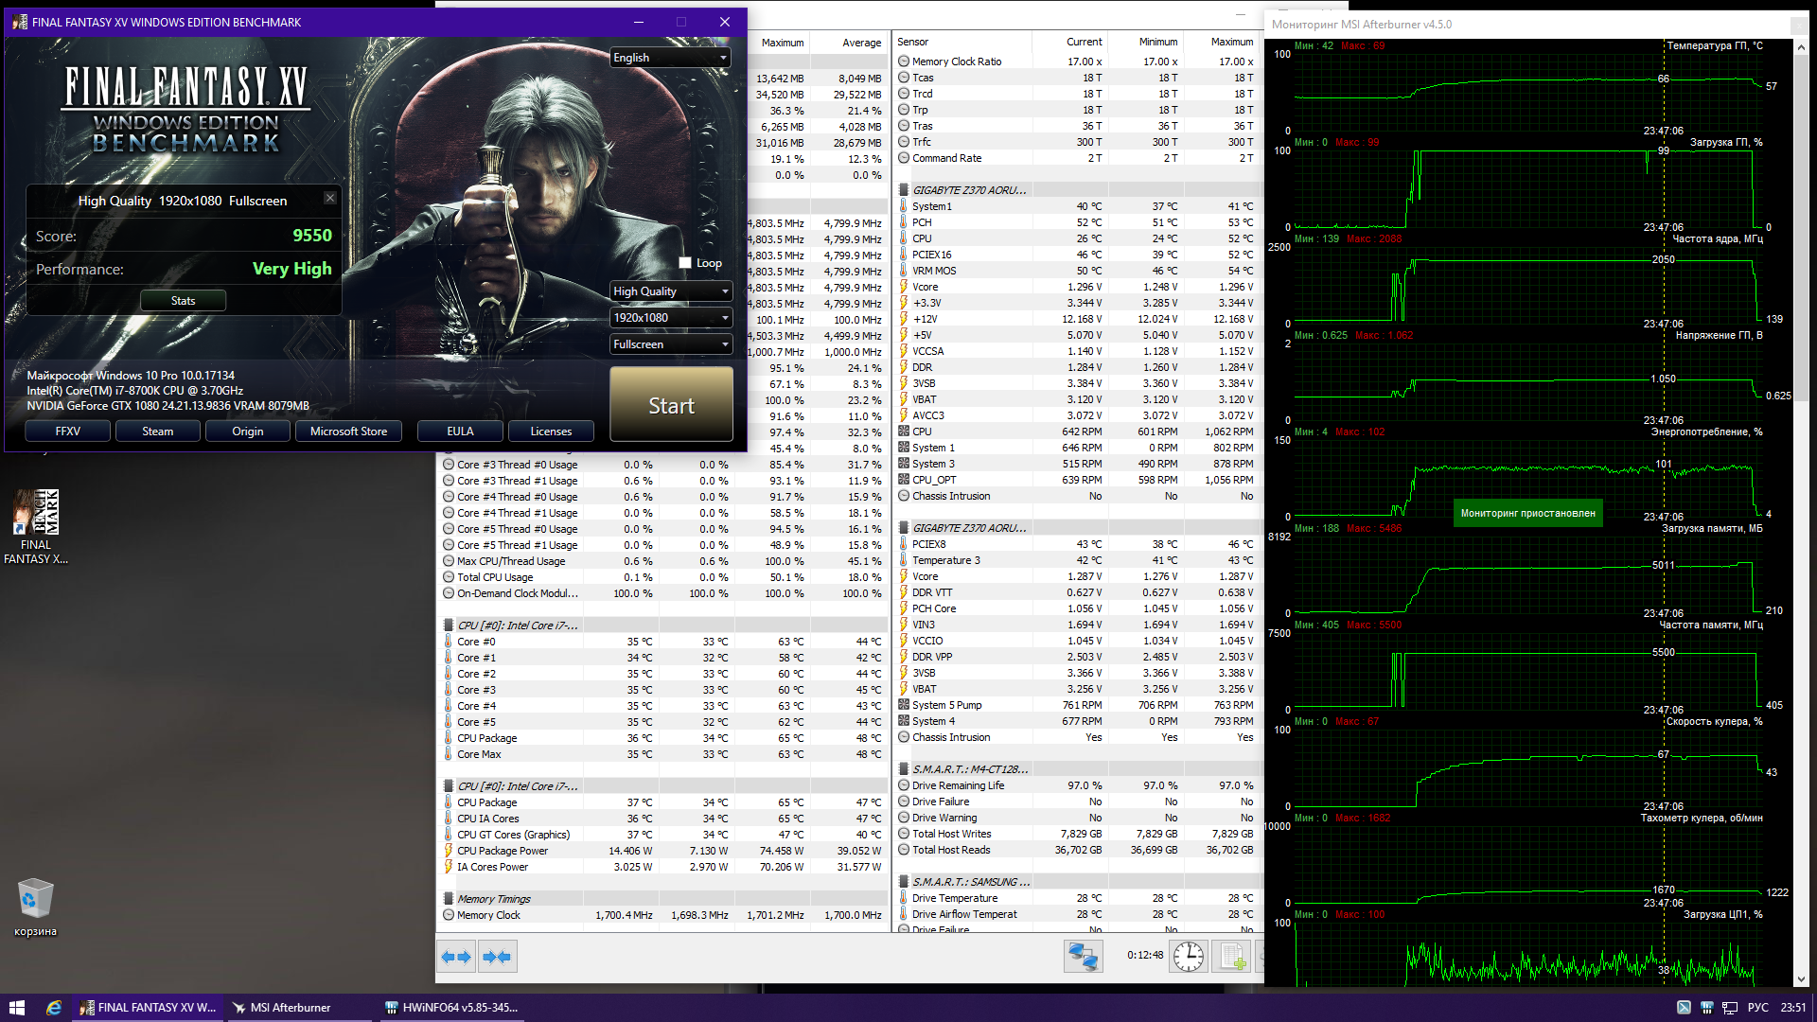Open Internet Explorer from the taskbar
Image resolution: width=1817 pixels, height=1022 pixels.
(54, 1008)
